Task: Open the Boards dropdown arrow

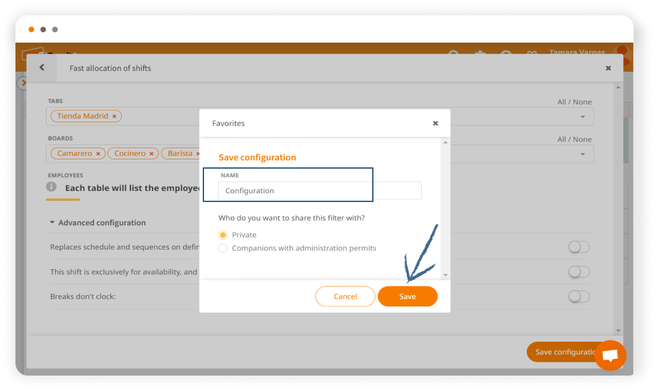Action: coord(582,154)
